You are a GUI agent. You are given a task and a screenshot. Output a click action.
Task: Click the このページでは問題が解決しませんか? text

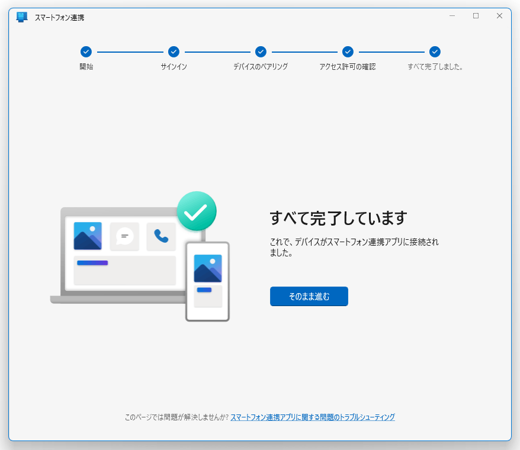point(176,417)
